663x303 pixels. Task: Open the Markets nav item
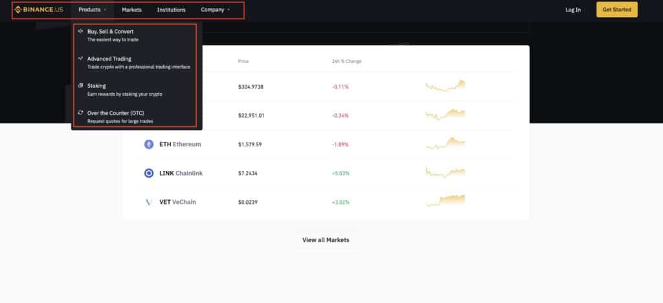(x=131, y=10)
